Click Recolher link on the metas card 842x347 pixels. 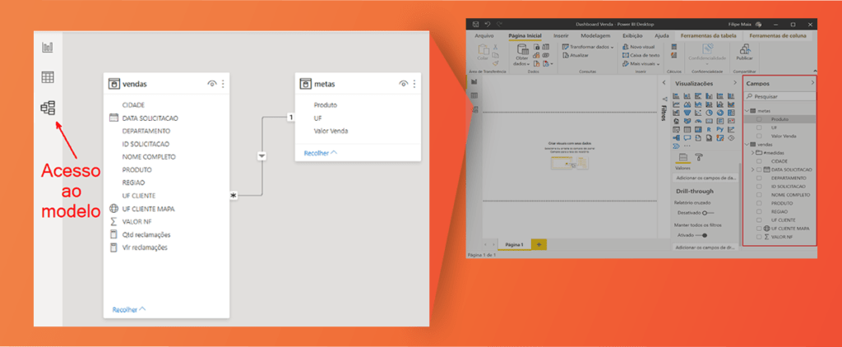pos(321,153)
